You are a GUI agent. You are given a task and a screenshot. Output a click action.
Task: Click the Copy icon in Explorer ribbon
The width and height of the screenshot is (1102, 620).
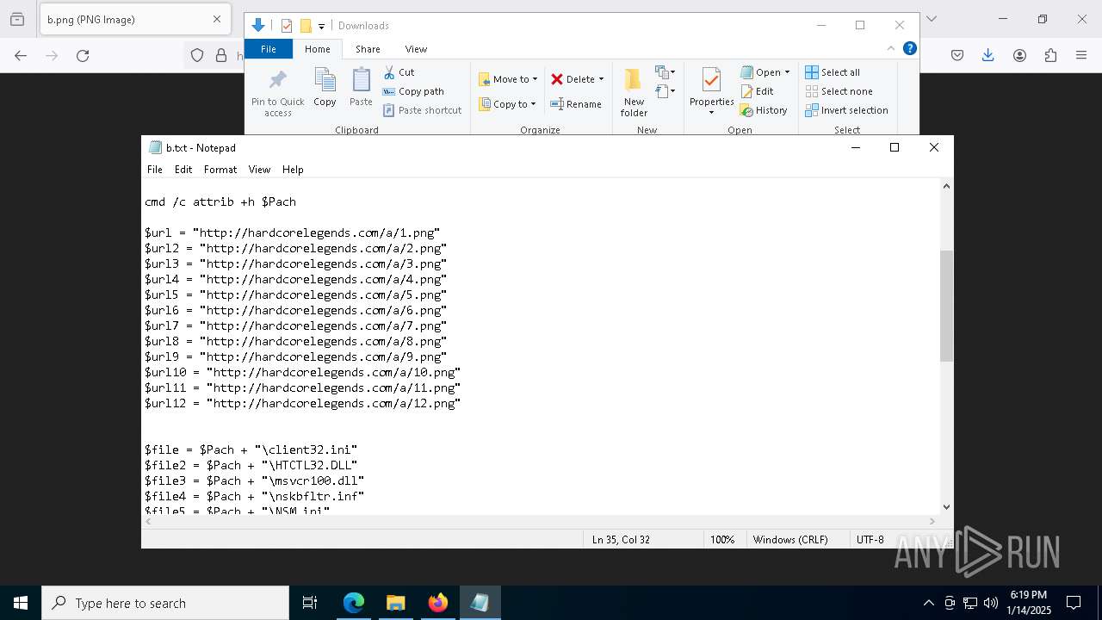325,88
